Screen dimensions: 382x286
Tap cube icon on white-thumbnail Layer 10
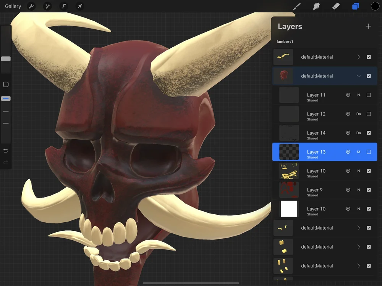[348, 209]
